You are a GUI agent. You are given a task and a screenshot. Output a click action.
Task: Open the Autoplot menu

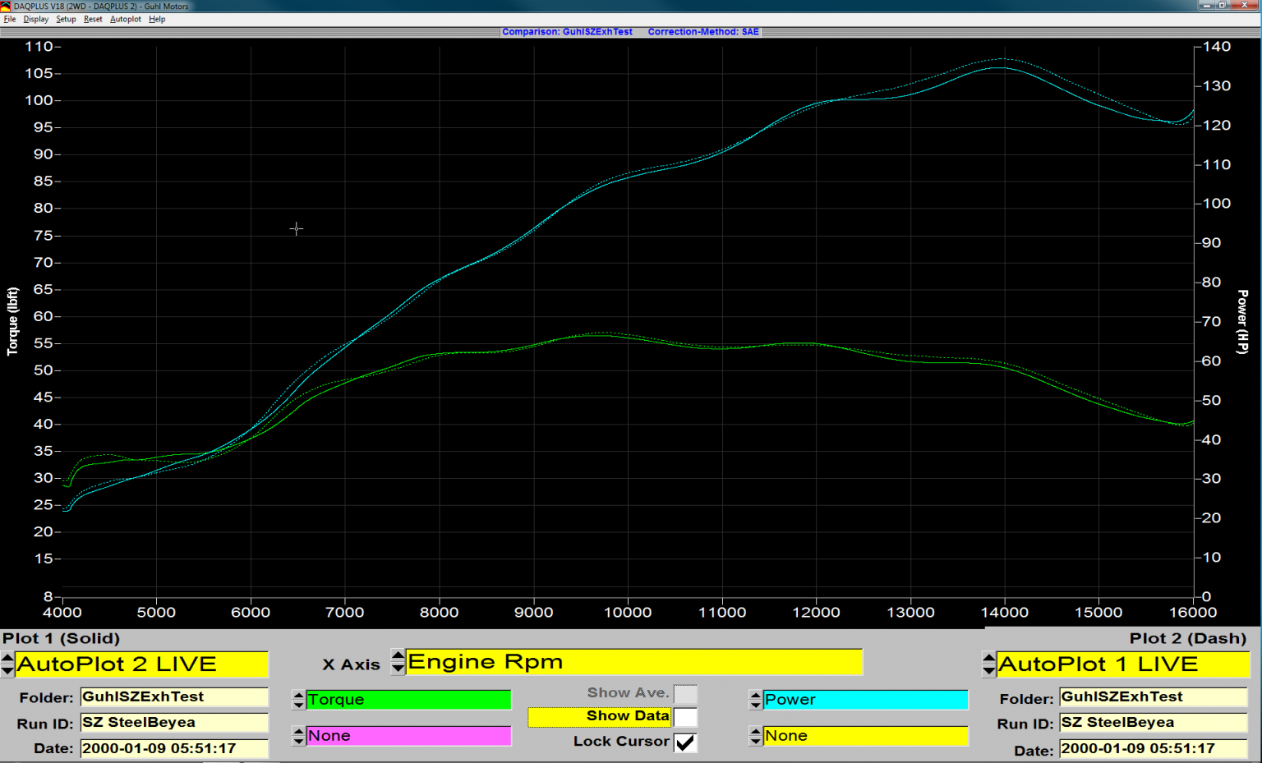click(x=126, y=19)
